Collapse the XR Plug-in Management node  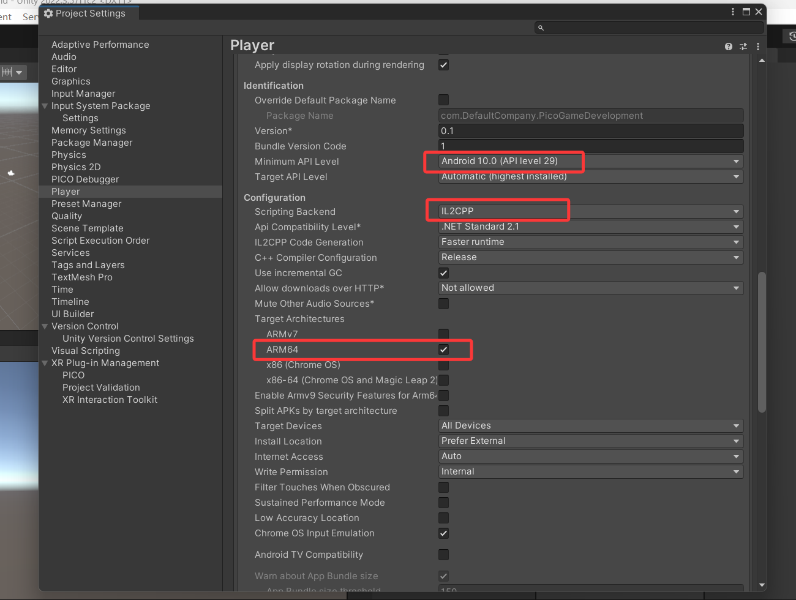[x=45, y=363]
